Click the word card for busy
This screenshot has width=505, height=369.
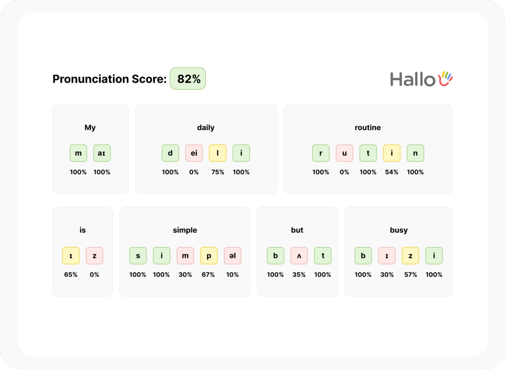pyautogui.click(x=399, y=251)
